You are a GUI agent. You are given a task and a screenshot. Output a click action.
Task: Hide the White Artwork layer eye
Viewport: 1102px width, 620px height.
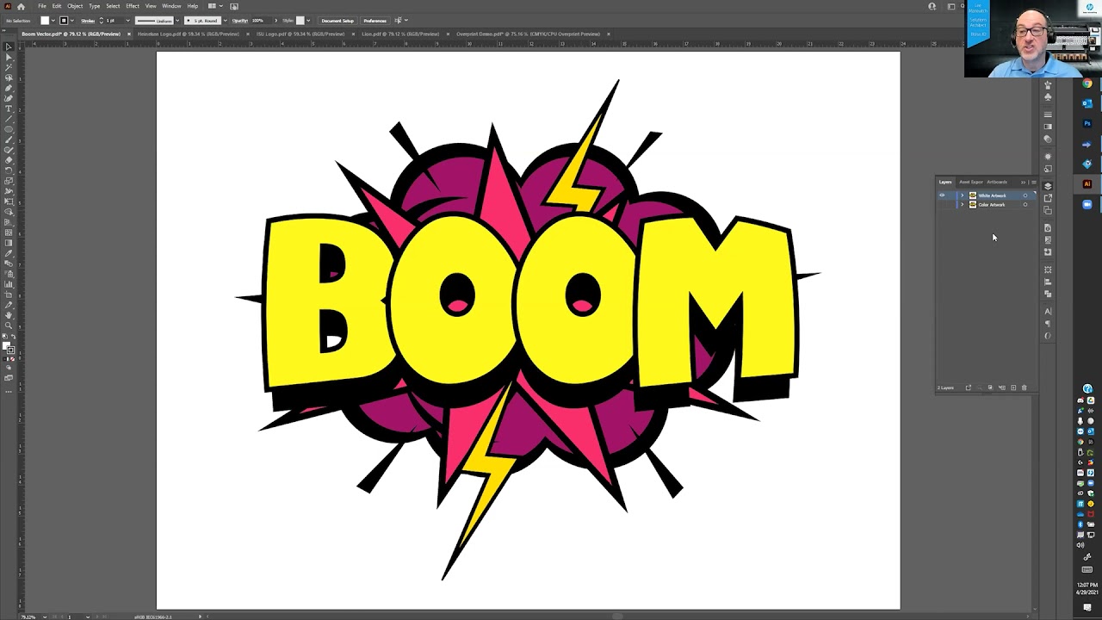pyautogui.click(x=942, y=195)
